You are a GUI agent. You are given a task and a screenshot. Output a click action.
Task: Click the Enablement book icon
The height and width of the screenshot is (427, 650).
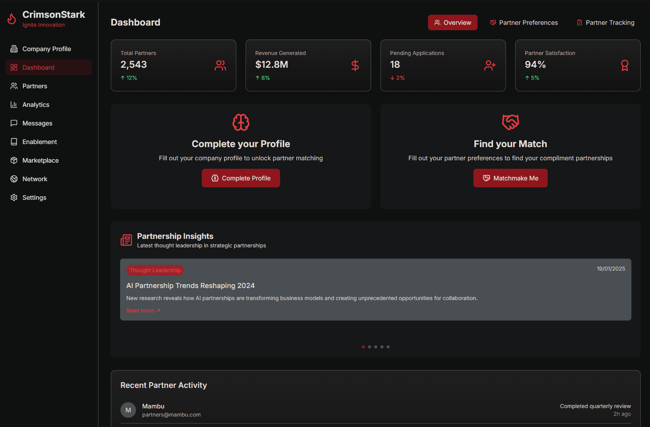tap(14, 142)
